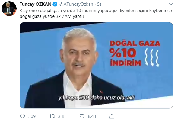Click the 309 replies count
The image size is (184, 123).
[32, 116]
